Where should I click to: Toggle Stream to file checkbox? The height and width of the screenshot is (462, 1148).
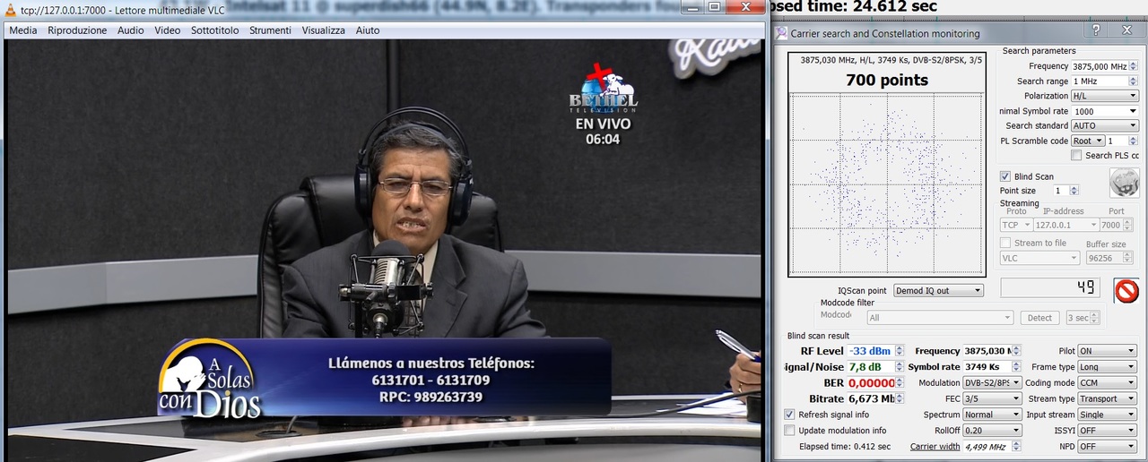1005,243
